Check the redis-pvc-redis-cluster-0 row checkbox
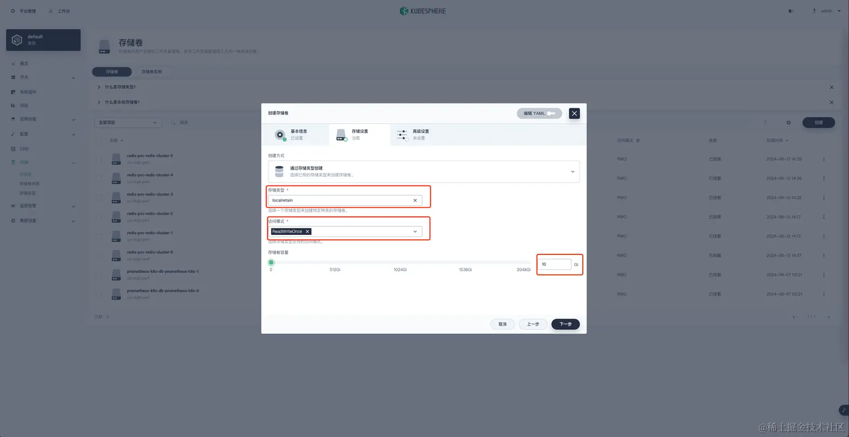Screen dimensions: 849x437 99,256
